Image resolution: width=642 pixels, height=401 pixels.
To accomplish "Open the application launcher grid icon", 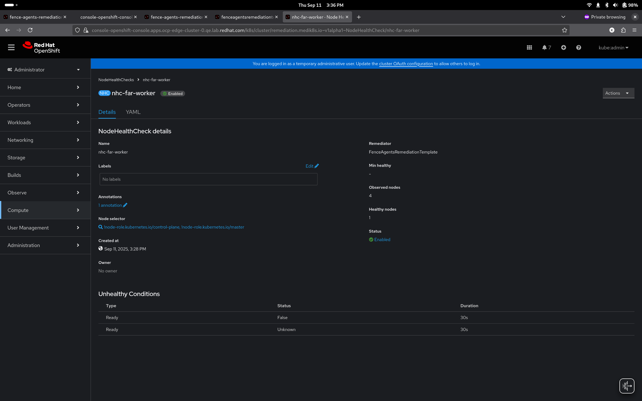I will pos(529,47).
